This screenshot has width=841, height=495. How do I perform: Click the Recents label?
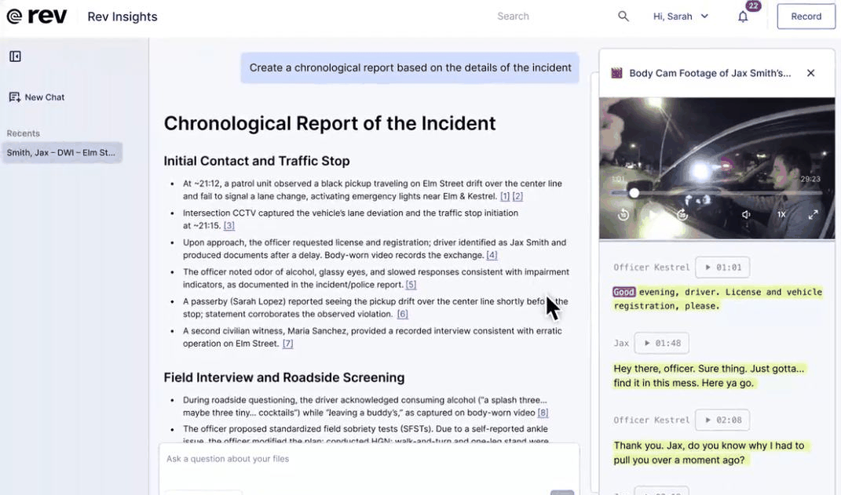(23, 133)
